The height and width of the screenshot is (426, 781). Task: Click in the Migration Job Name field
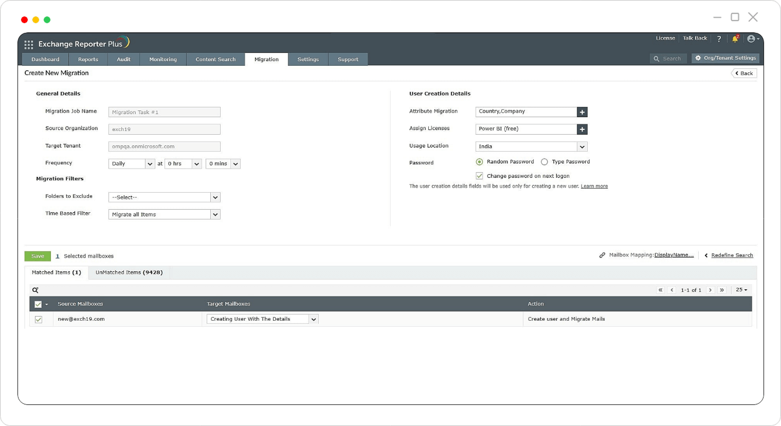pos(164,112)
